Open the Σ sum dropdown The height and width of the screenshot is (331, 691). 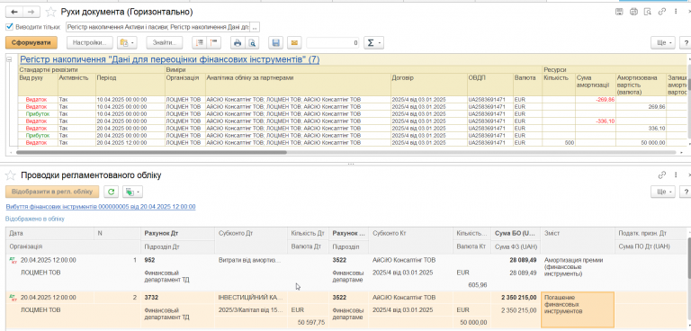(373, 43)
